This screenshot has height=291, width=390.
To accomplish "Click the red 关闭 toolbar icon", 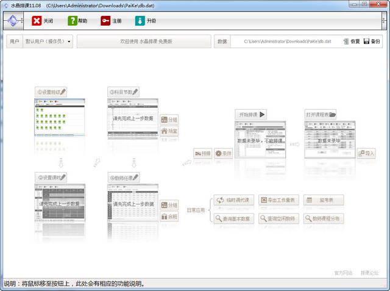I will 37,21.
